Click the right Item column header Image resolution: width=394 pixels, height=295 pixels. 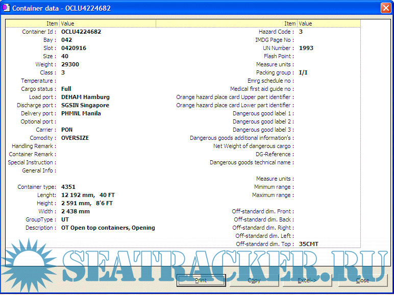pos(289,23)
